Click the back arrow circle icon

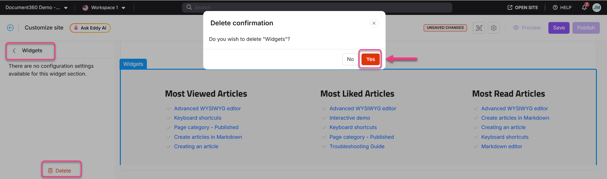pyautogui.click(x=10, y=28)
